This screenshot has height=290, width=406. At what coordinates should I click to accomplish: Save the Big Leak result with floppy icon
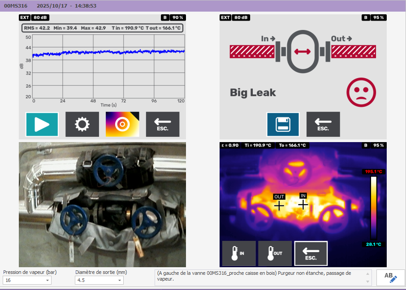[283, 124]
